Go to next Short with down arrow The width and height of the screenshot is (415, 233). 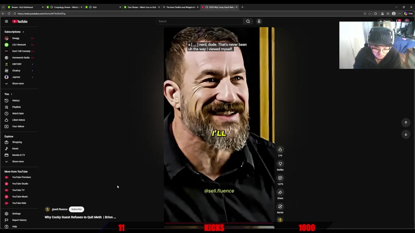tap(406, 134)
